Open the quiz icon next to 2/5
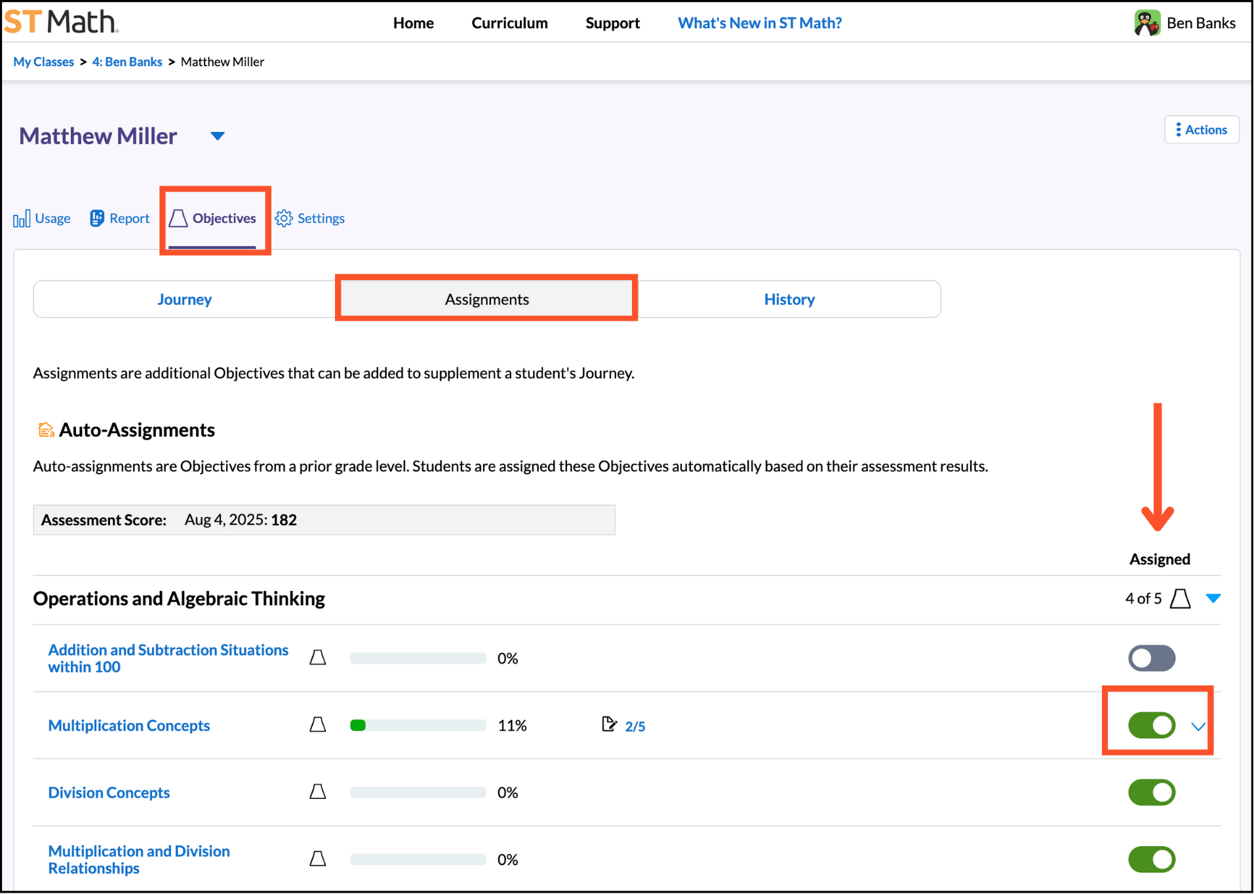This screenshot has width=1254, height=894. (x=609, y=724)
